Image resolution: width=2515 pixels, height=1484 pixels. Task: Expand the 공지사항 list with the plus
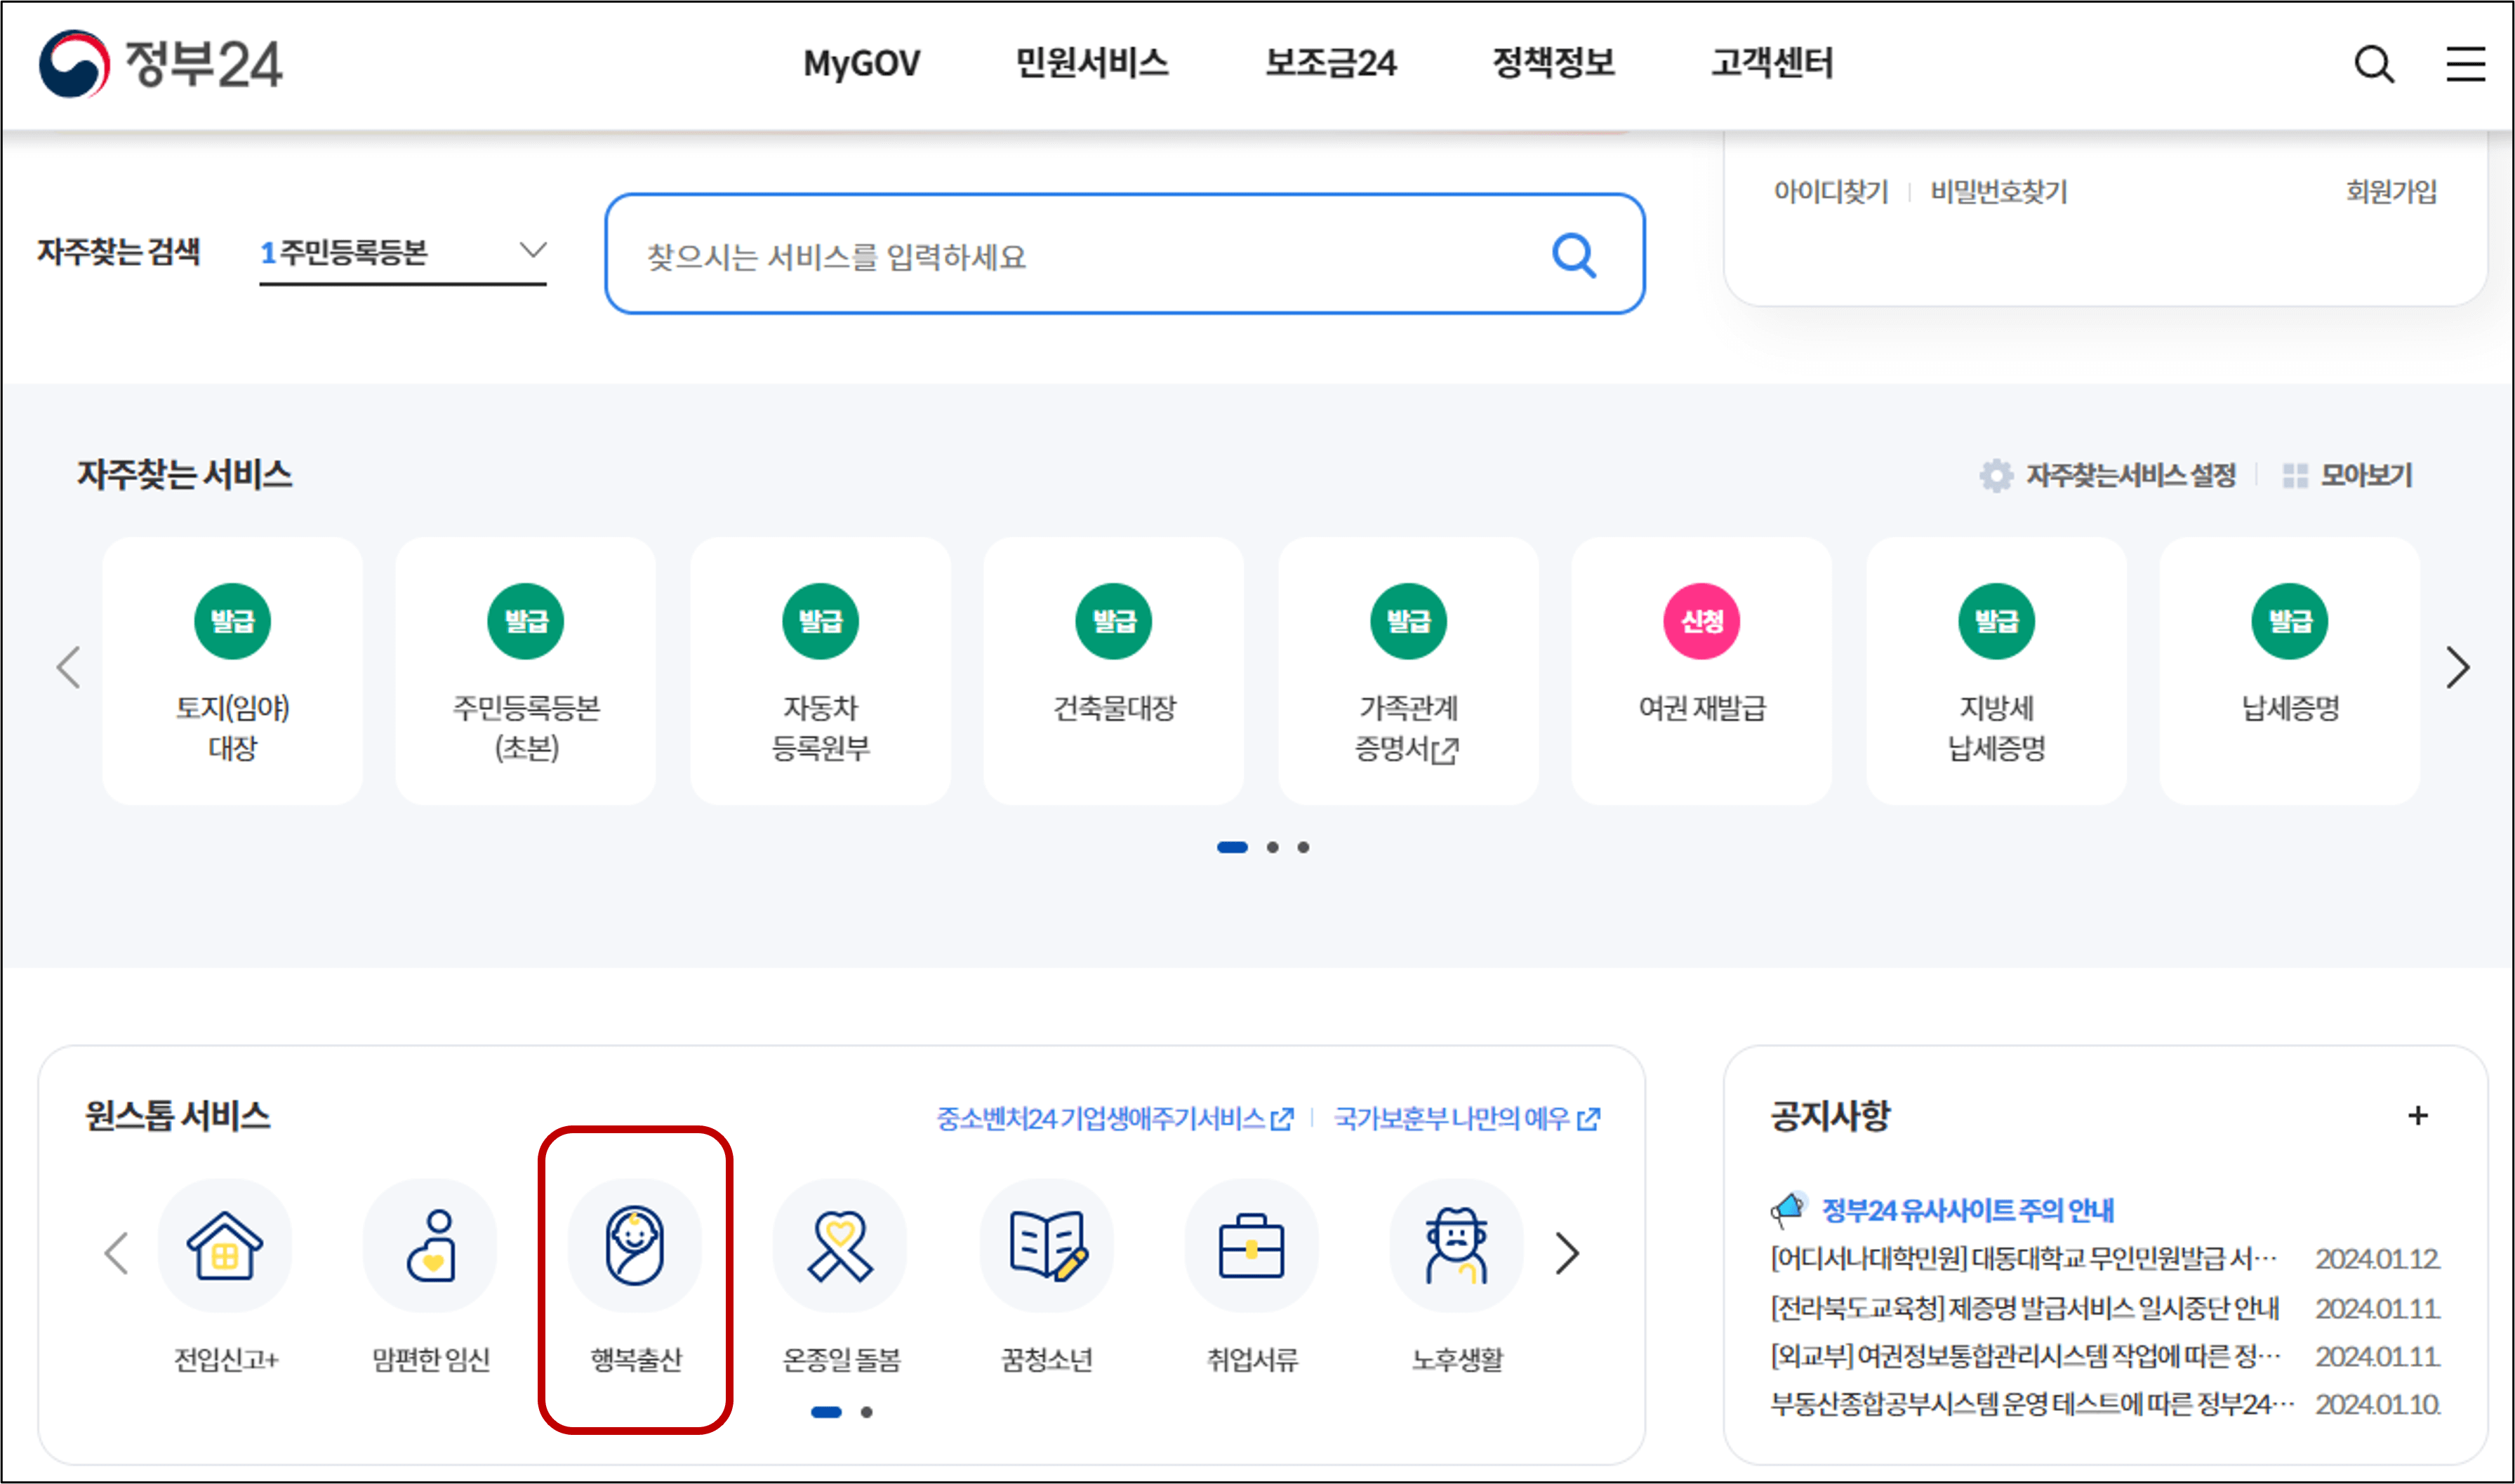(2419, 1116)
